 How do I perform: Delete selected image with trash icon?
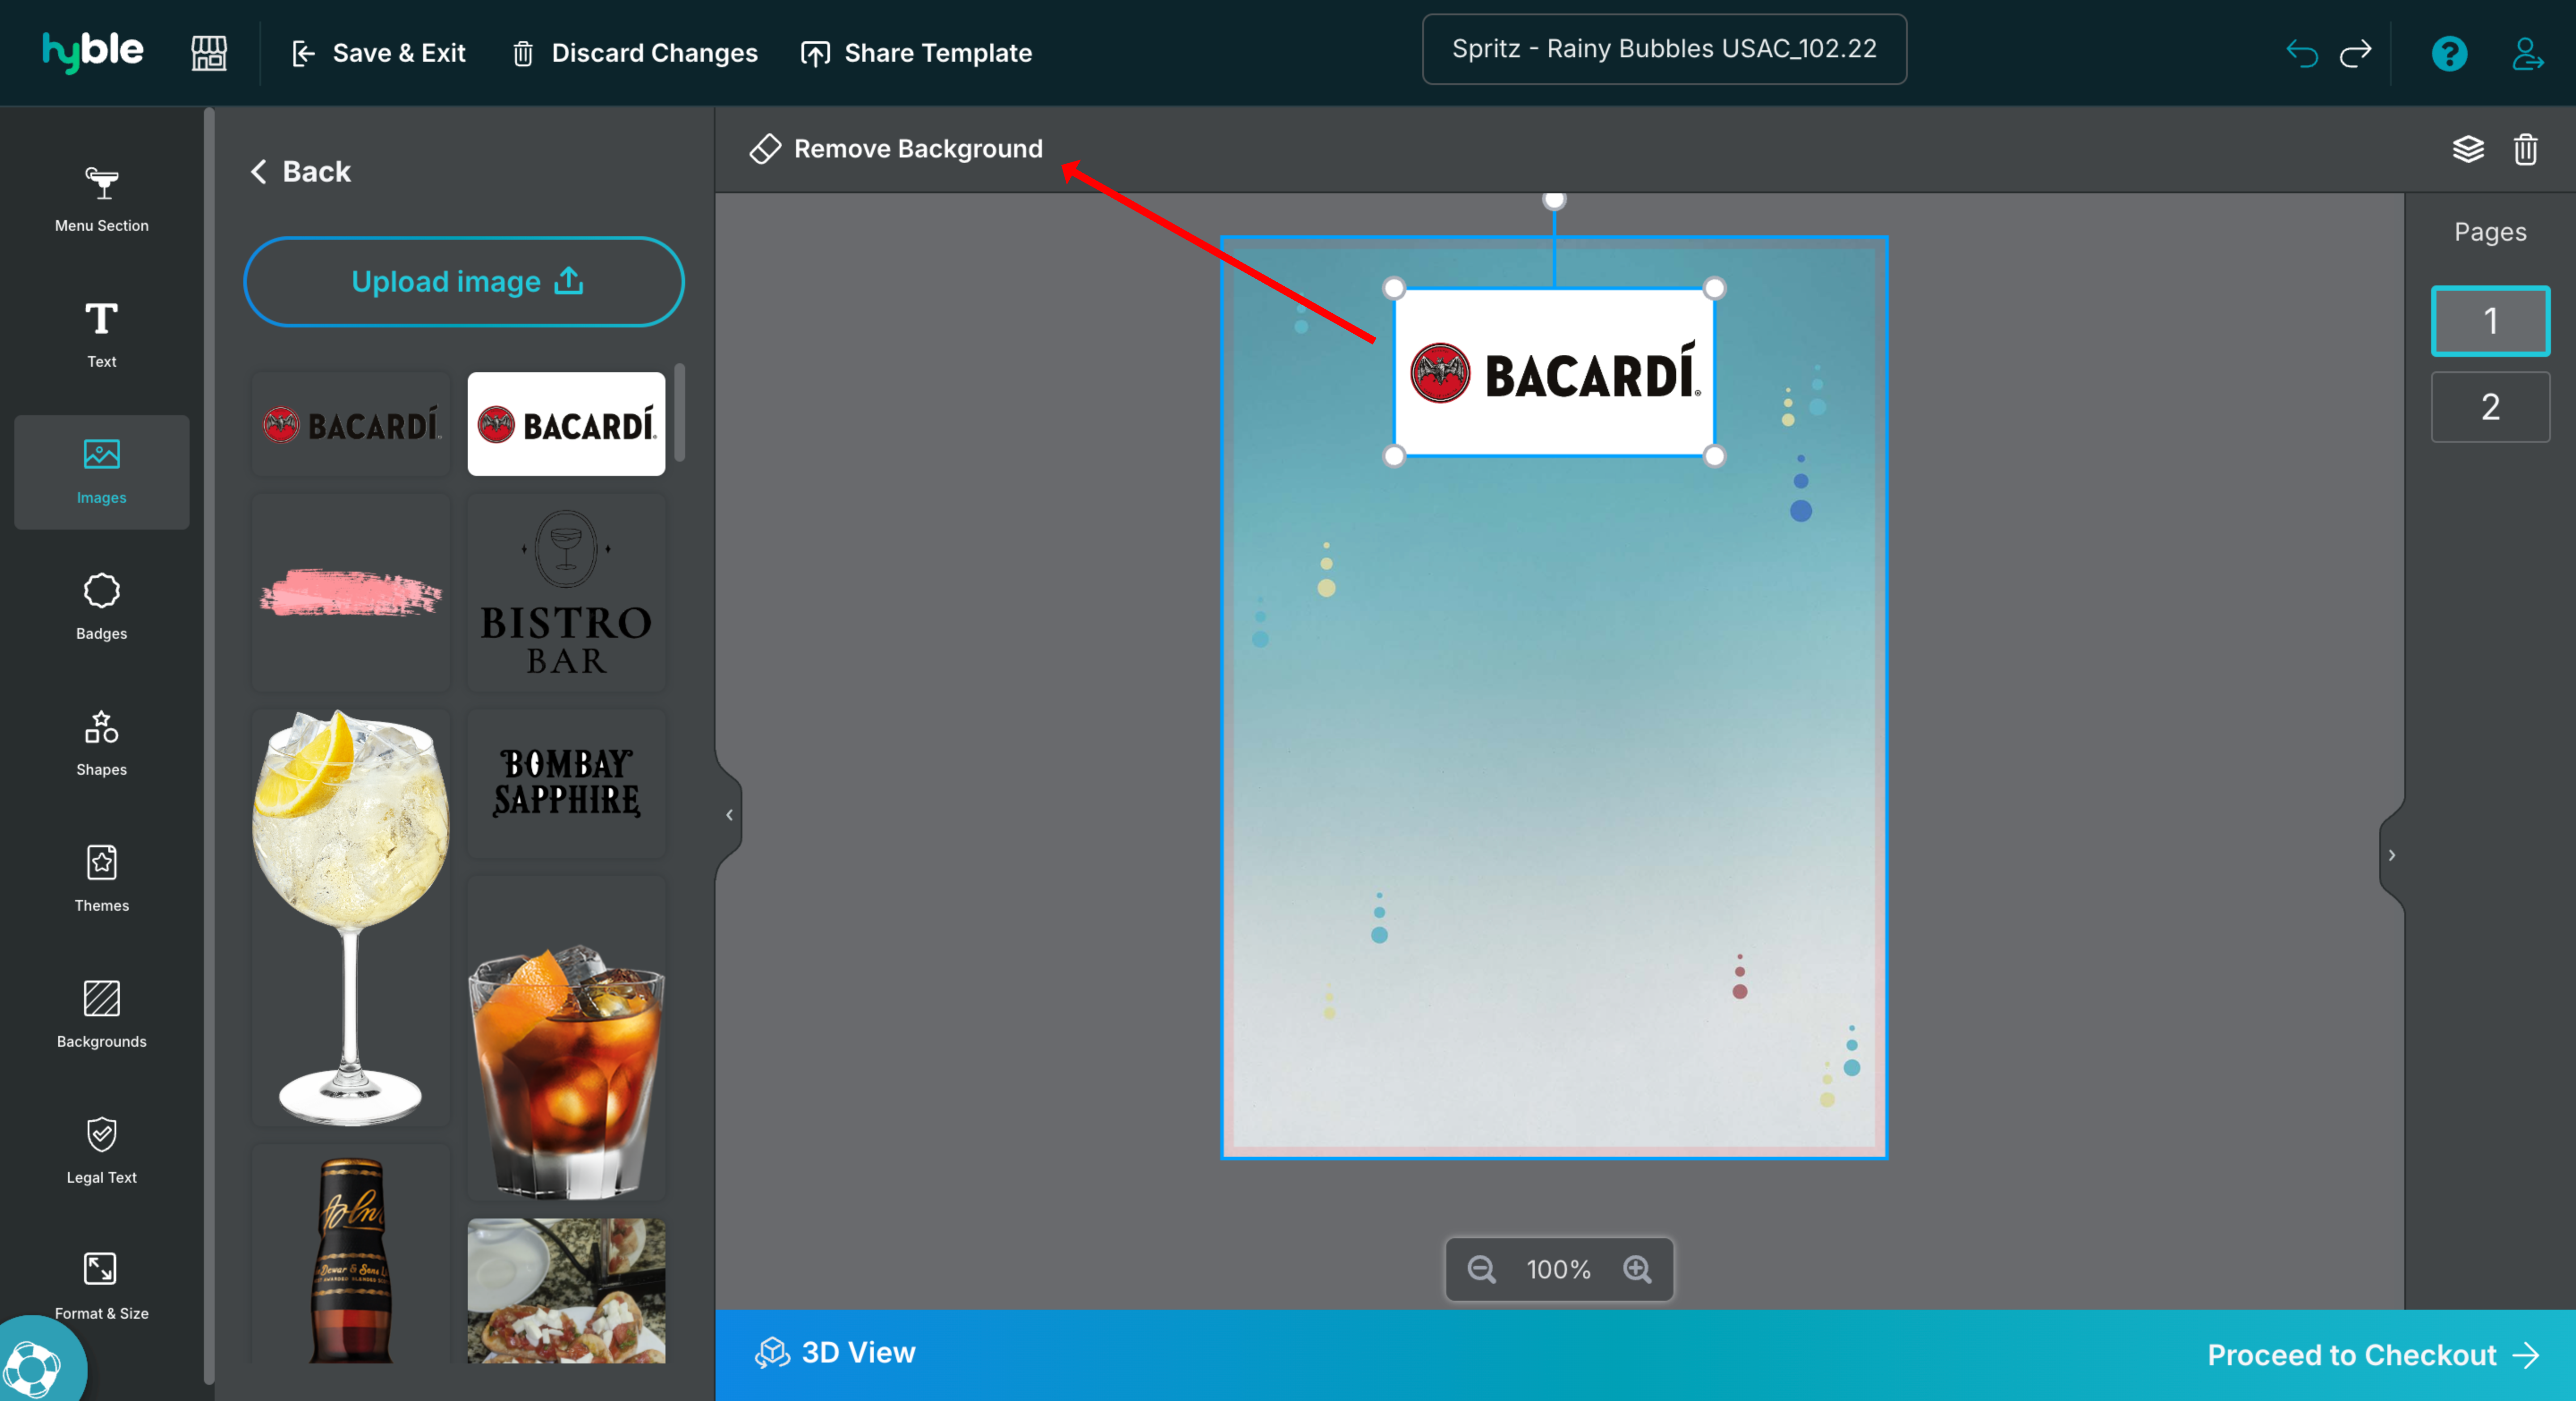(x=2525, y=149)
